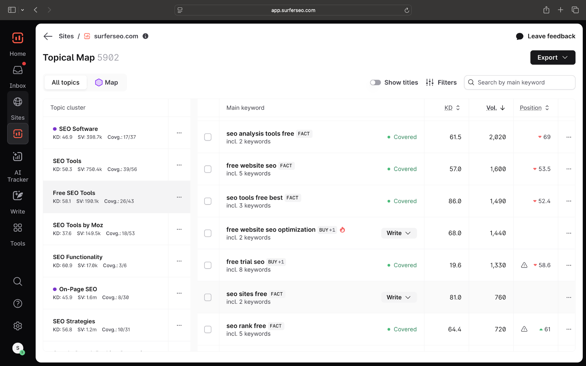This screenshot has height=366, width=586.
Task: Click the Leave feedback button
Action: click(545, 36)
